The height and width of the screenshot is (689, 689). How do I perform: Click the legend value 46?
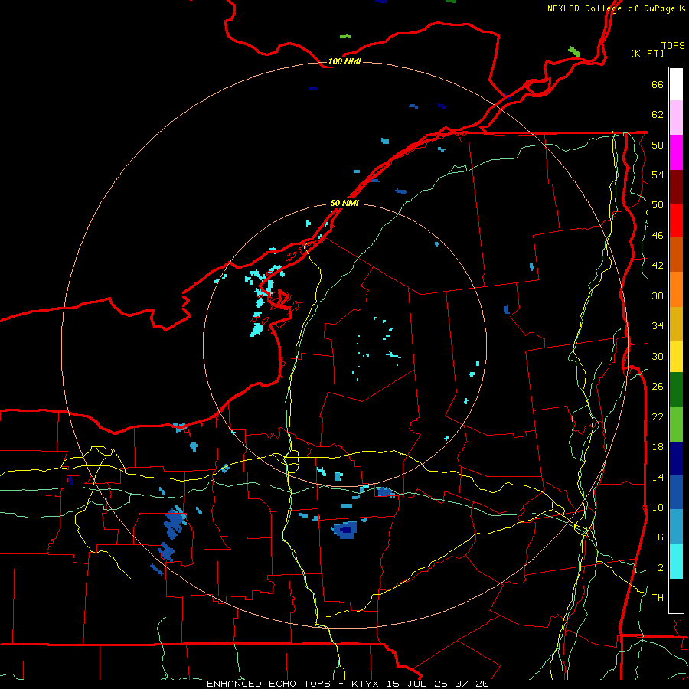pos(658,236)
